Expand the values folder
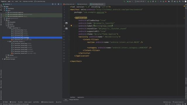This screenshot has width=187, height=105. [6, 55]
